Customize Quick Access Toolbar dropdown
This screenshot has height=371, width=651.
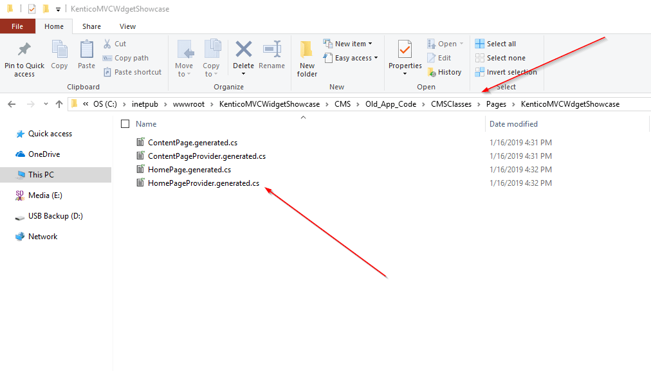click(58, 9)
